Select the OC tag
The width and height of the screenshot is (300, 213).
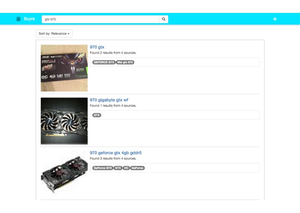(x=126, y=168)
